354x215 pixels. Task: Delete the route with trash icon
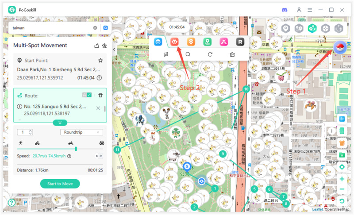pos(100,95)
